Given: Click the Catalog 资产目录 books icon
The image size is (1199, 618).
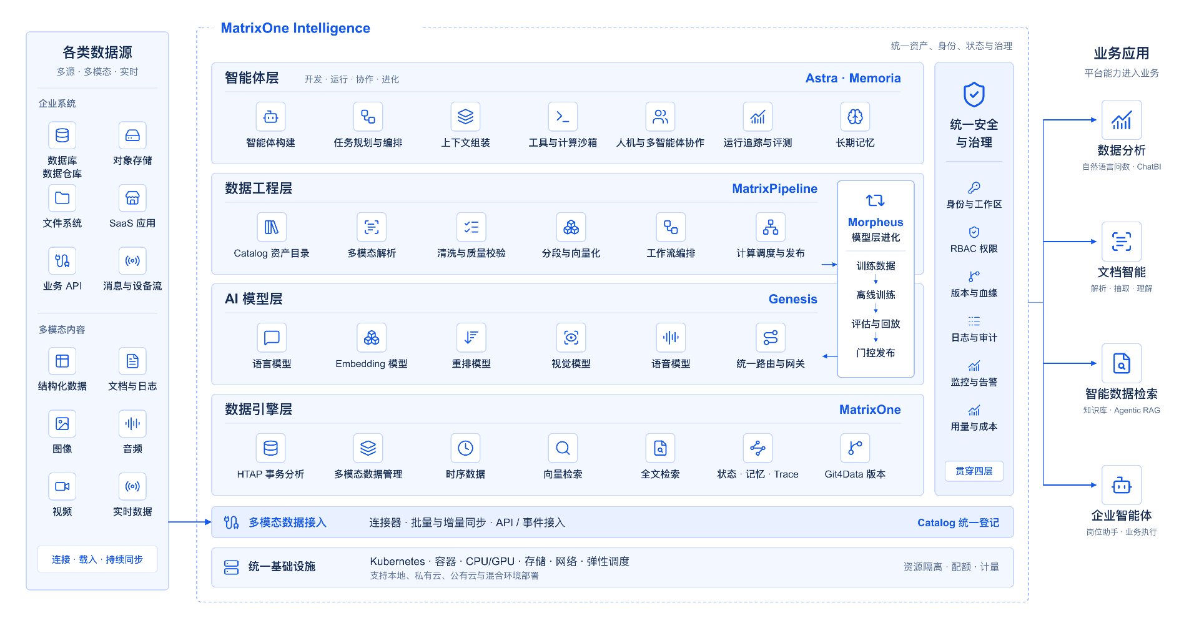Looking at the screenshot, I should coord(272,227).
